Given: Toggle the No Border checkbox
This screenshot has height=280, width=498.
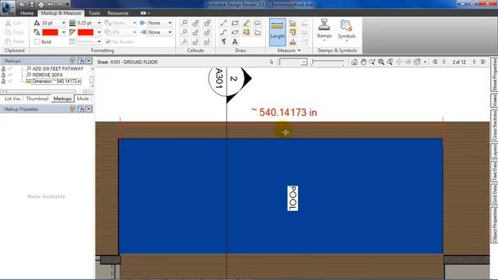Looking at the screenshot, I should click(108, 41).
